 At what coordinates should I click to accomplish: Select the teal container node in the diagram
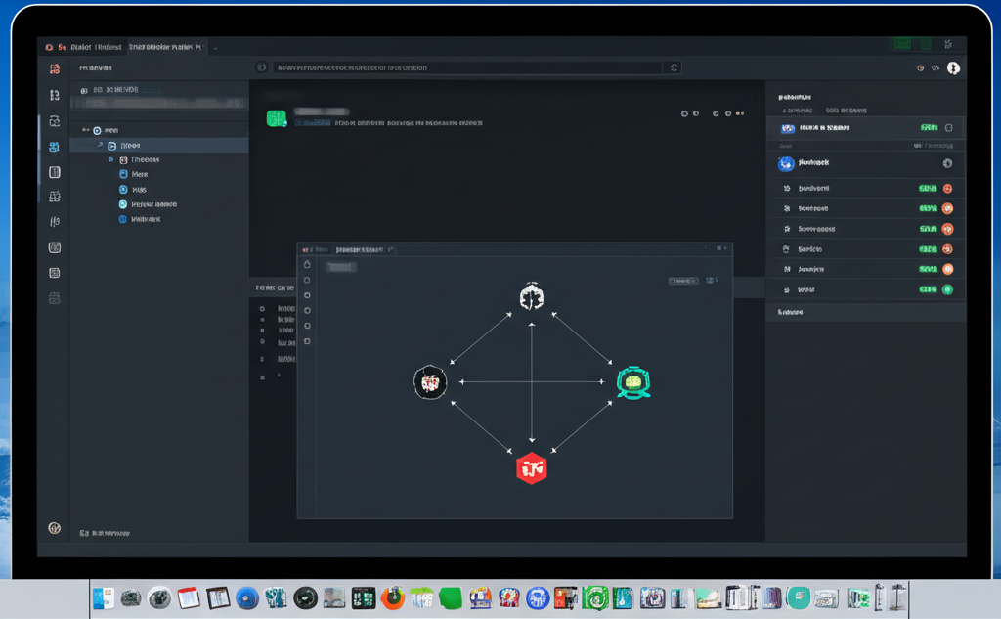[633, 382]
